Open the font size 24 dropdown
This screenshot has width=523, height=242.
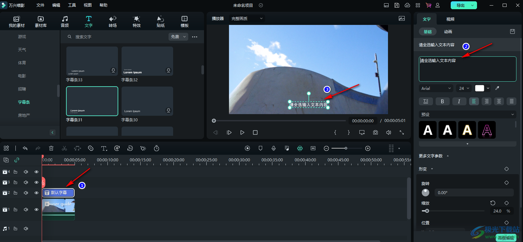[x=464, y=88]
